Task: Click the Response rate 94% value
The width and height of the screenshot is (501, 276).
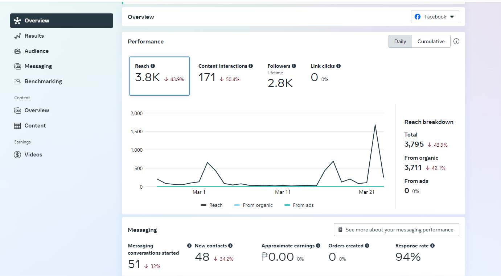Action: pos(408,257)
